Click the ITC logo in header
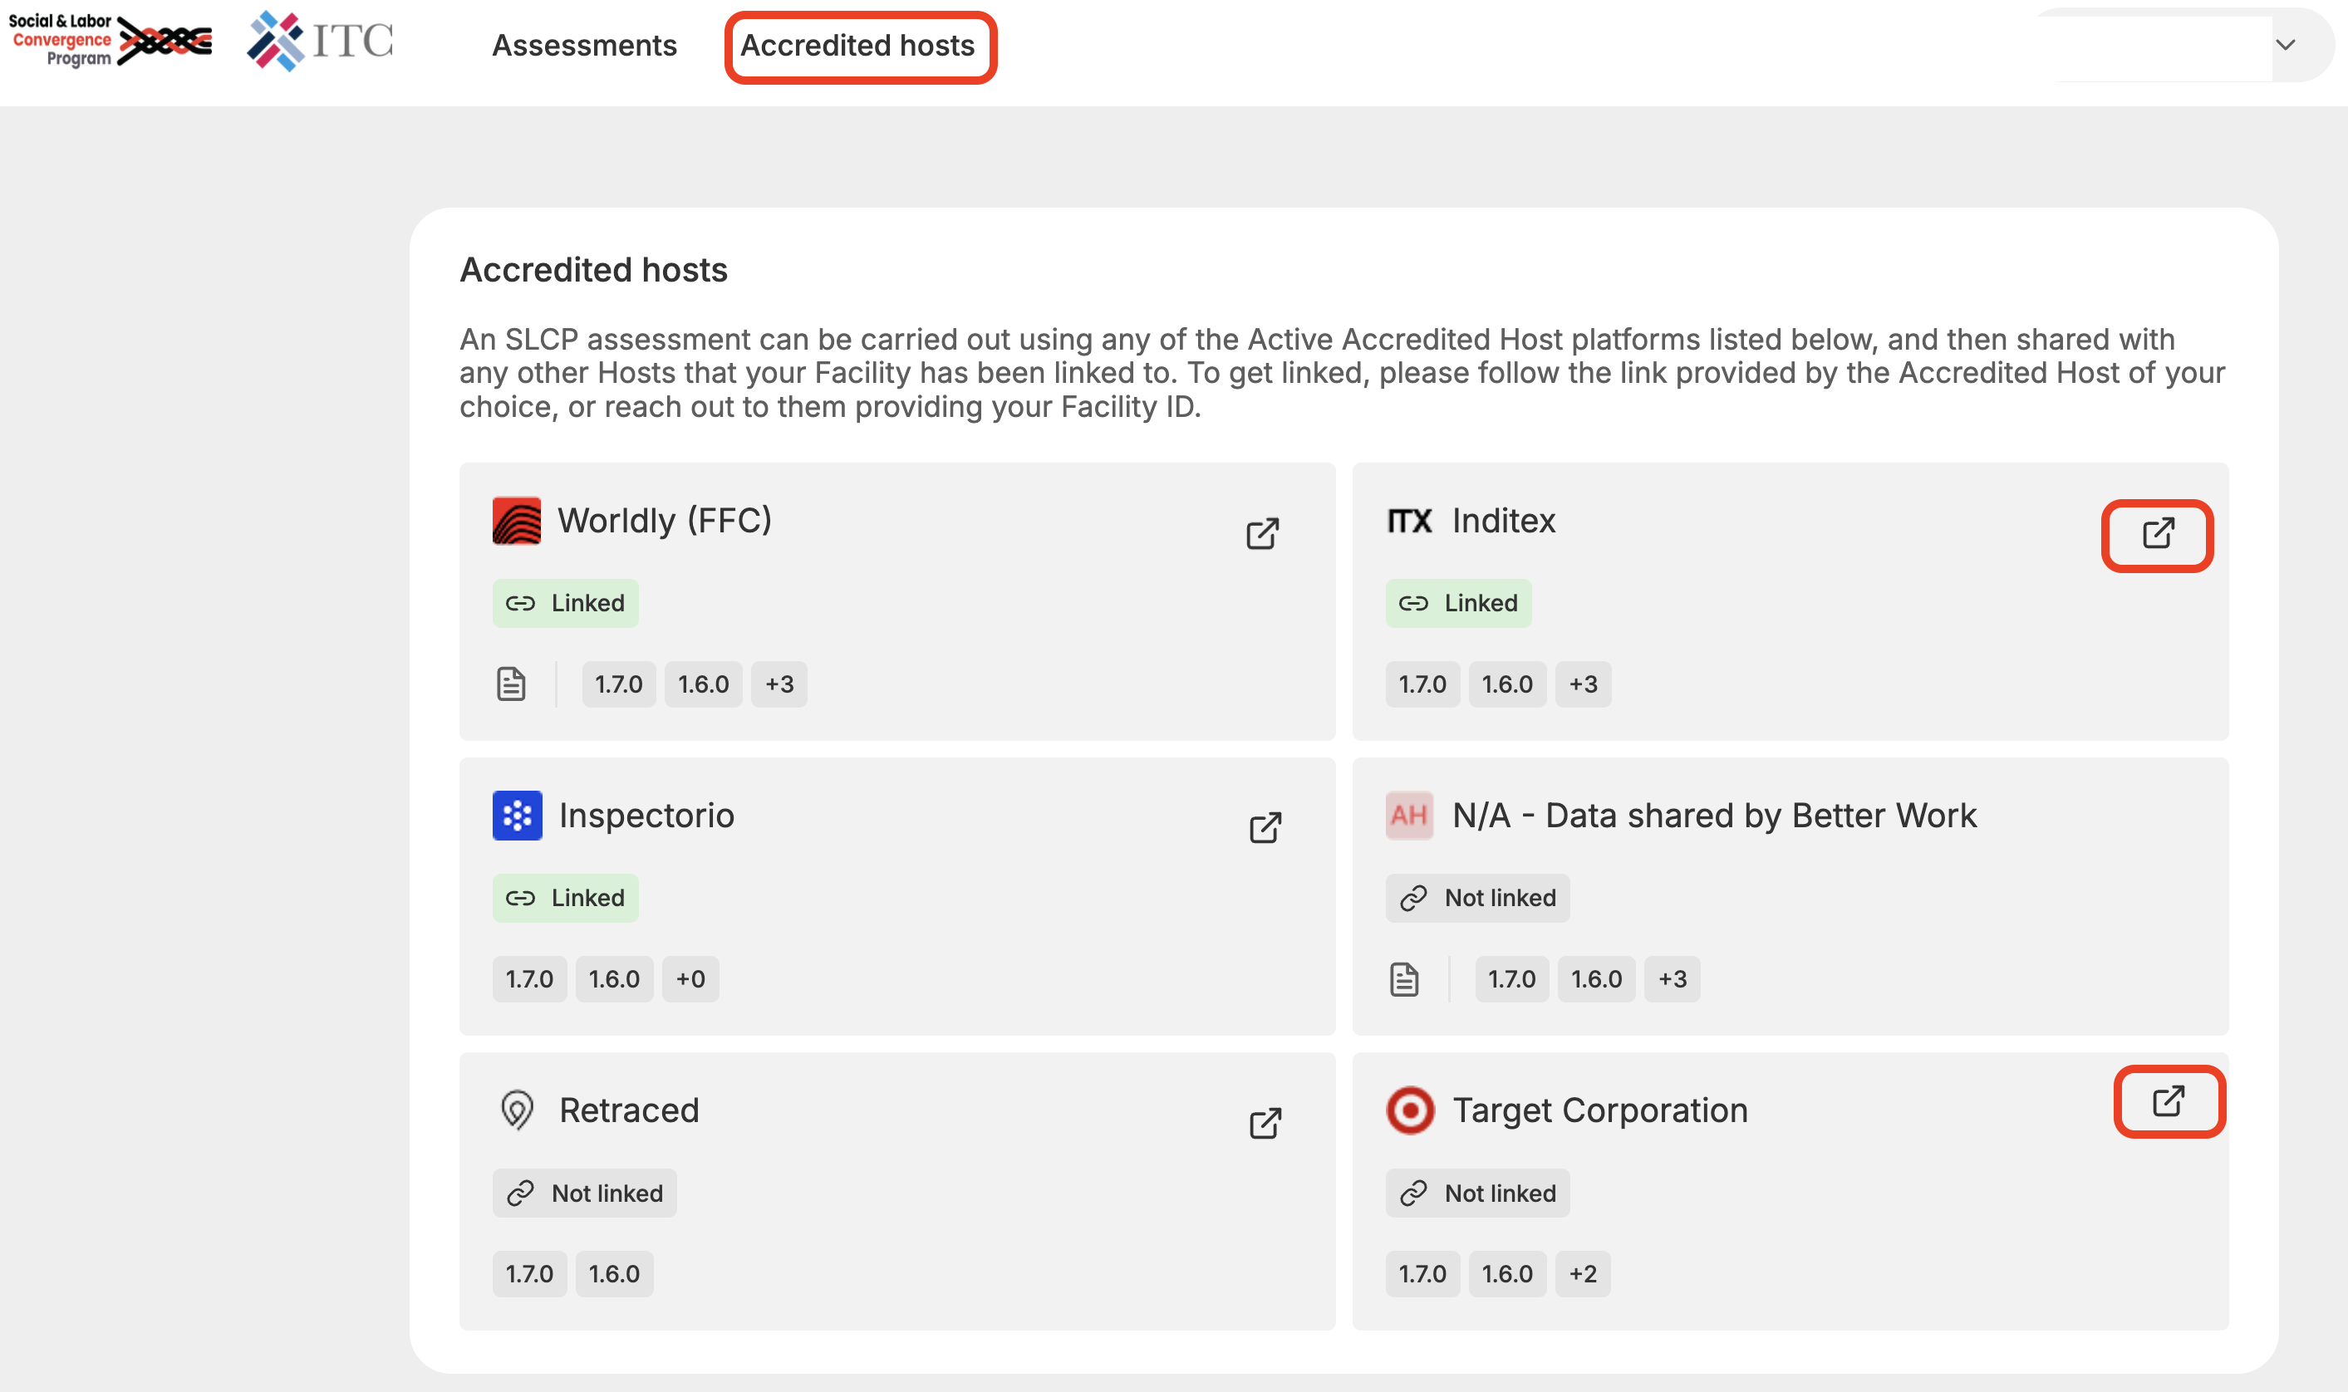 320,42
